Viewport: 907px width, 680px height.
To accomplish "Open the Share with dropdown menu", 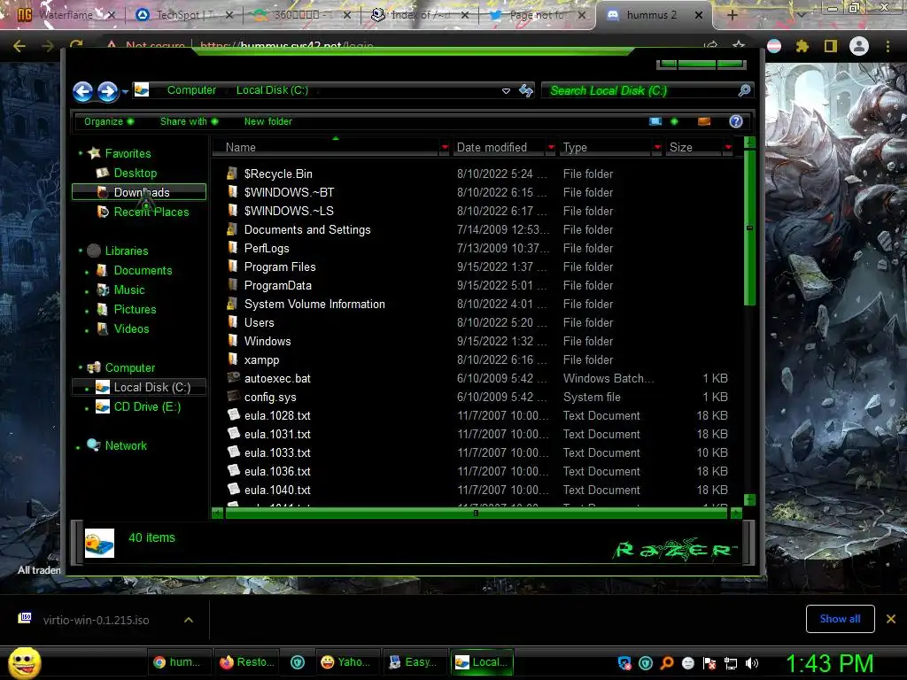I will tap(190, 121).
